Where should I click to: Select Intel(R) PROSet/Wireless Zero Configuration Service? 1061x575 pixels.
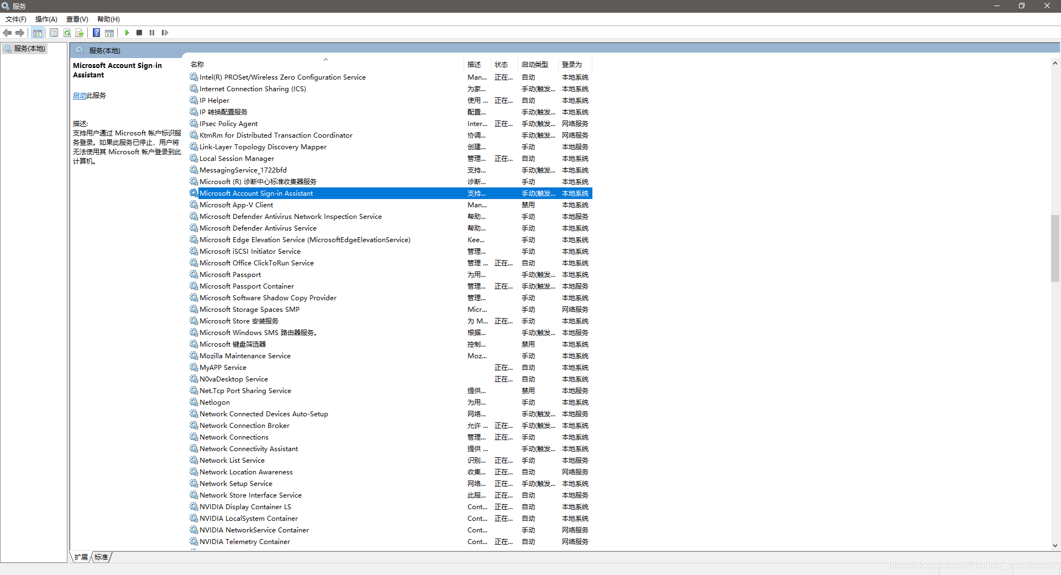click(x=390, y=77)
